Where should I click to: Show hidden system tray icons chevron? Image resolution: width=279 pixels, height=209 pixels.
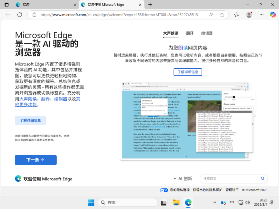pos(215,203)
